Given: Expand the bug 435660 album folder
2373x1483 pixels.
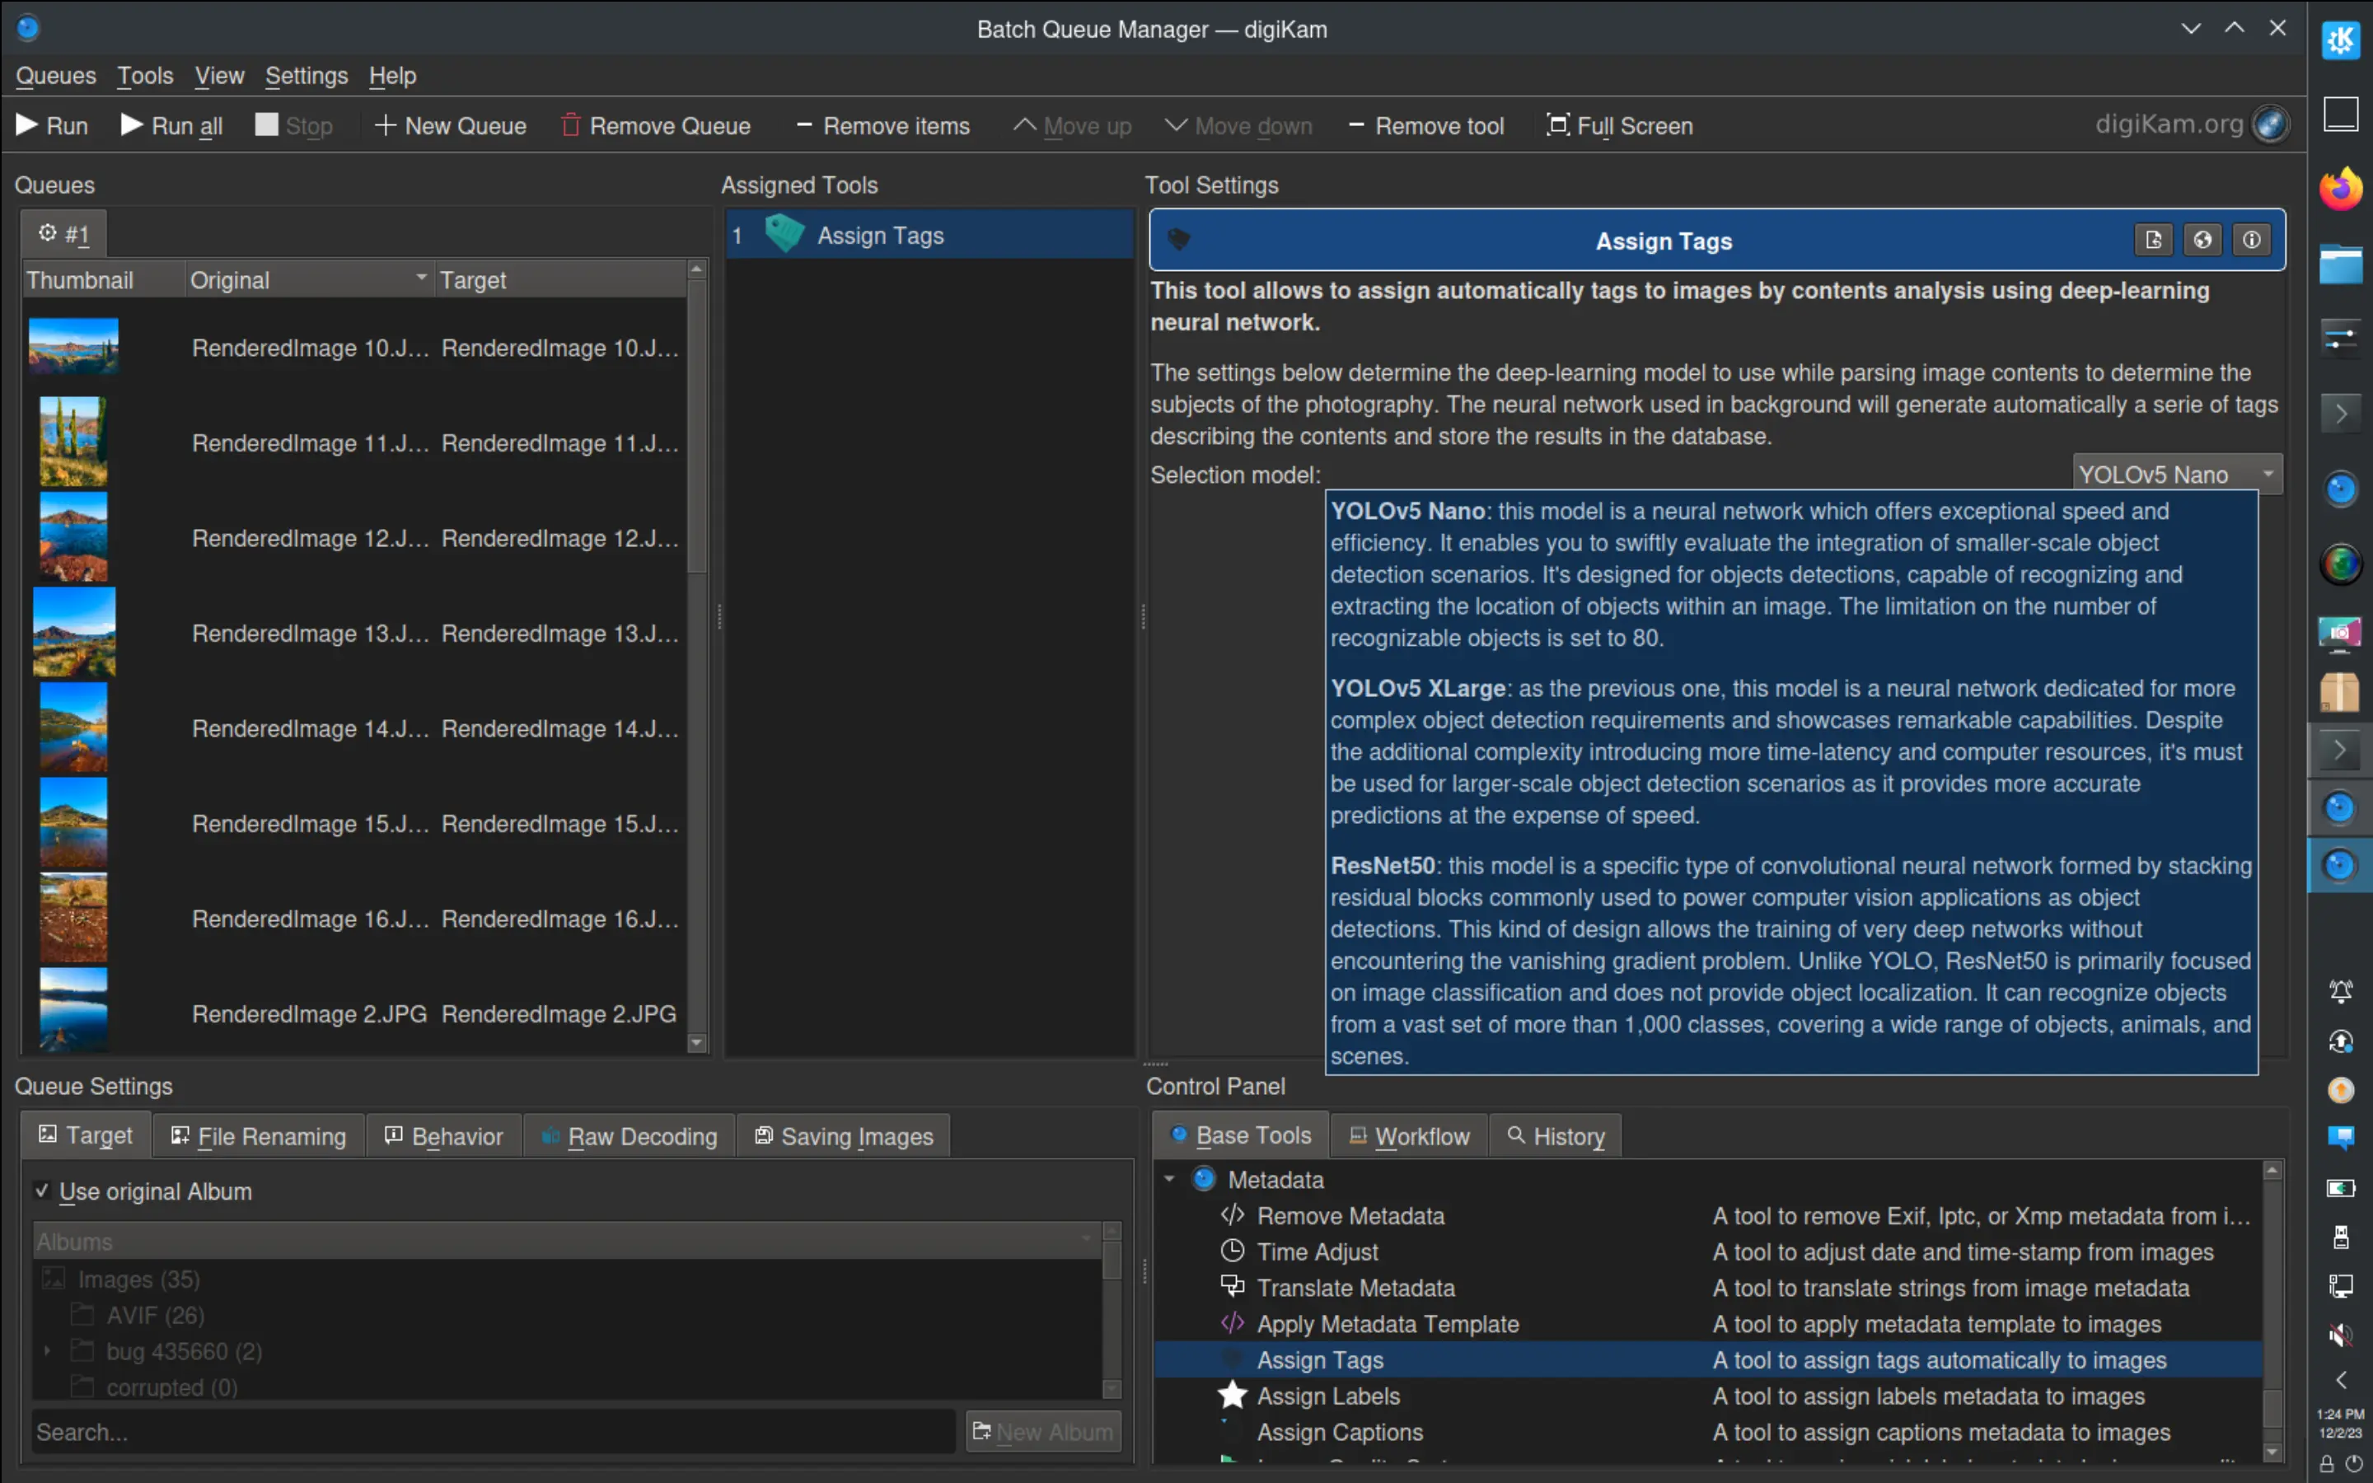Looking at the screenshot, I should tap(47, 1350).
